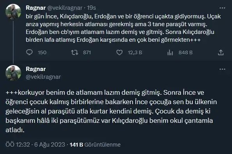232x154 pixels.
Task: Click the 19s timestamp link
Action: 92,8
